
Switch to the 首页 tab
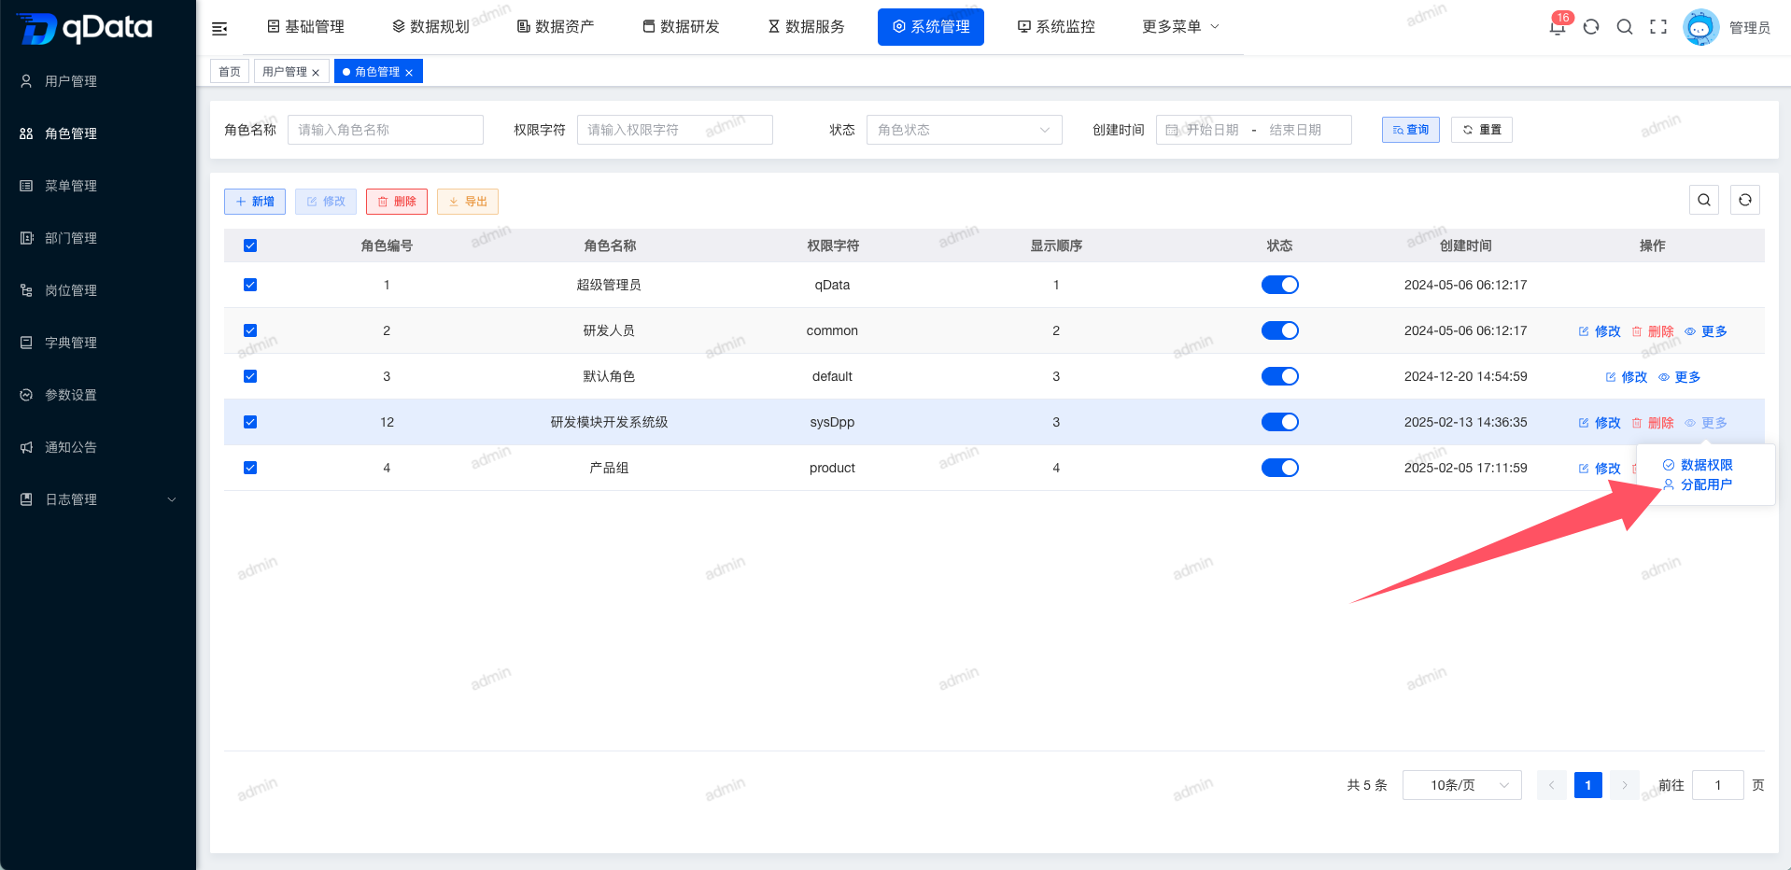click(x=230, y=71)
